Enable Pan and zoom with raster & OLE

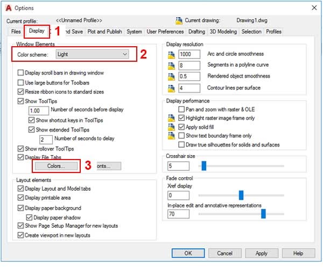pyautogui.click(x=181, y=109)
